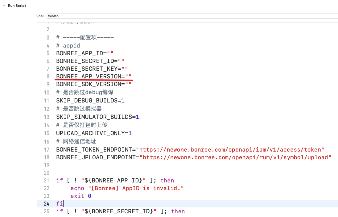Collapse the Run Script disclosure triangle

pos(4,6)
